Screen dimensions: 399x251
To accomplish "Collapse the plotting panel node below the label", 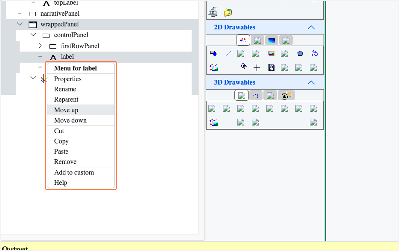I will pyautogui.click(x=33, y=78).
